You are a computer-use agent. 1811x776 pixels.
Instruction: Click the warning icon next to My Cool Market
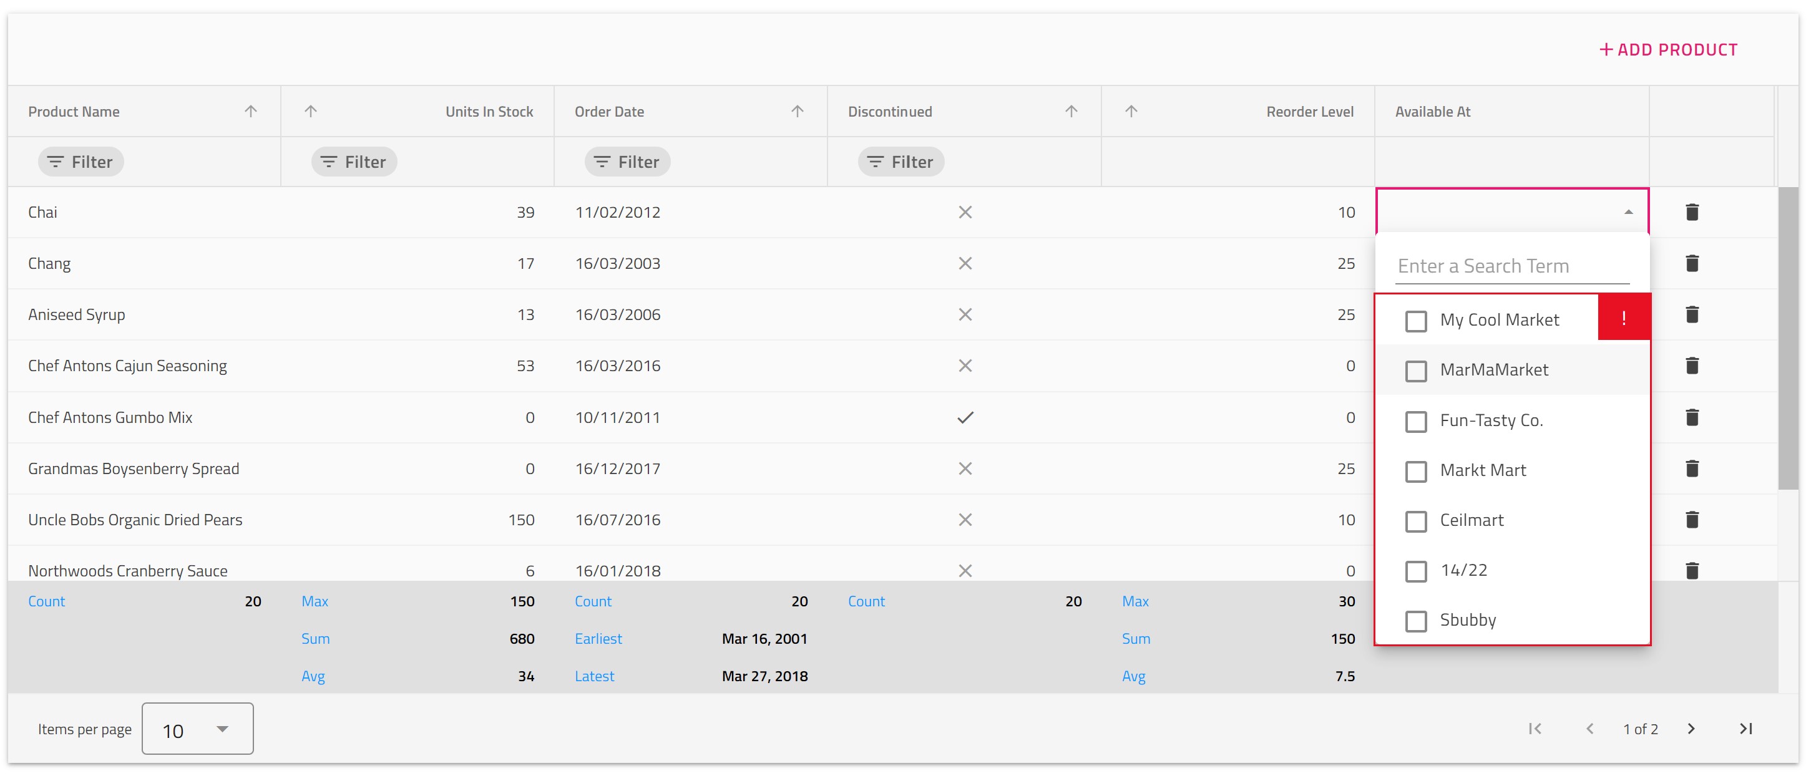(1624, 317)
